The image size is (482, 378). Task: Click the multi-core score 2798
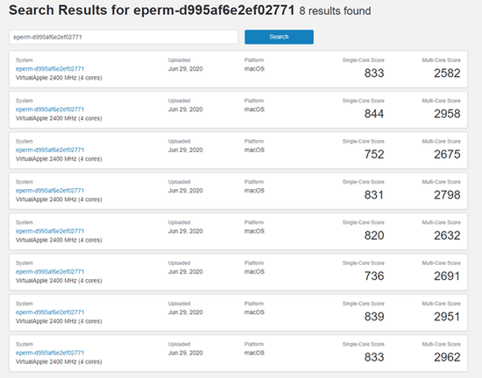[x=447, y=195]
